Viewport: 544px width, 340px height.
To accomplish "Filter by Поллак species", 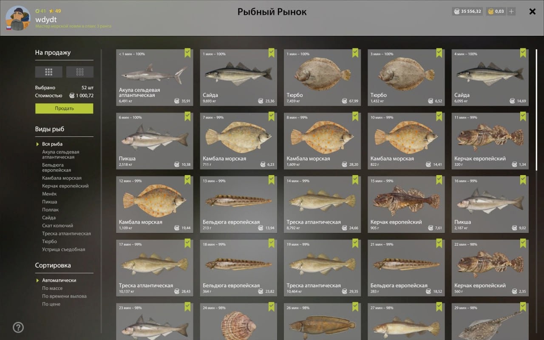I will [x=50, y=210].
